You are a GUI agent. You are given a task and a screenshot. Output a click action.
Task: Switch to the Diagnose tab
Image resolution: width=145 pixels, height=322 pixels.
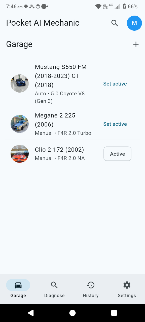[x=54, y=289]
